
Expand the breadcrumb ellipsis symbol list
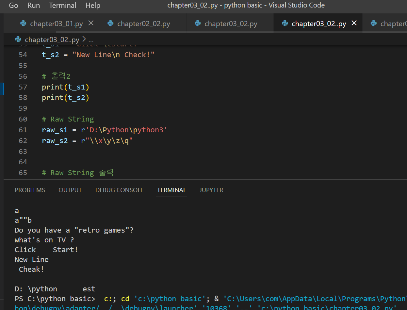pos(91,40)
